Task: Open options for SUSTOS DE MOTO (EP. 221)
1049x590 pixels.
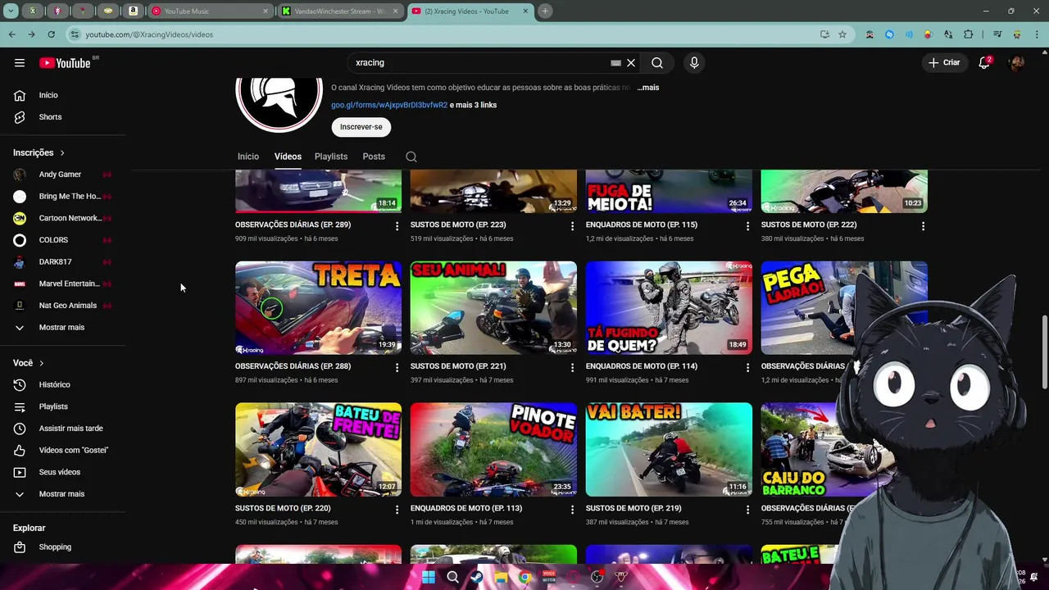Action: [x=572, y=368]
